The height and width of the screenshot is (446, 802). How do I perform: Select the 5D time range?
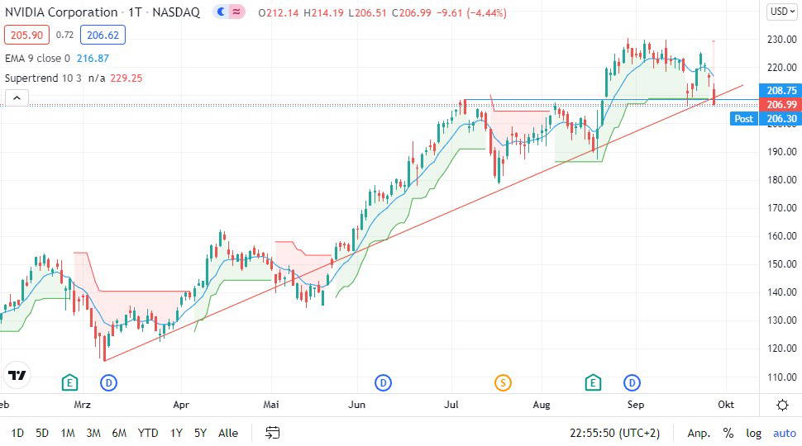click(x=42, y=434)
